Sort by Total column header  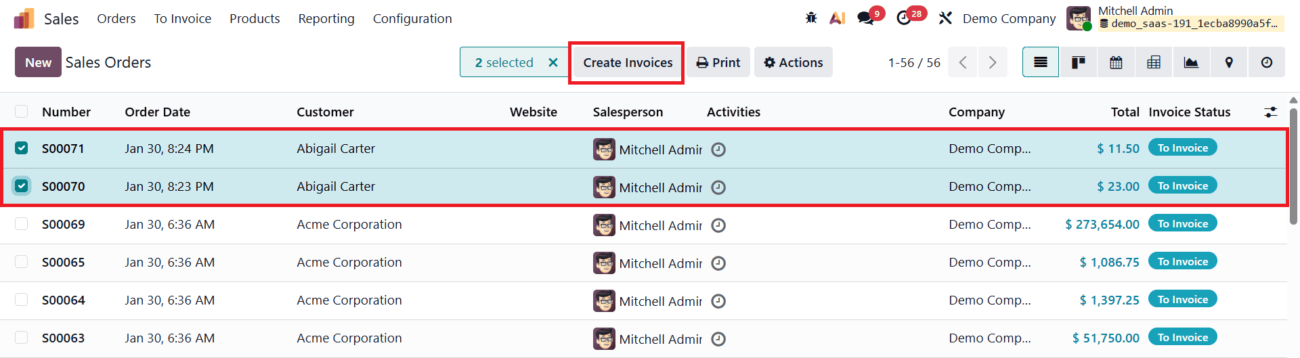(x=1125, y=112)
